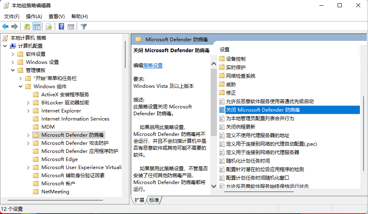368x214 pixels.
Task: Click the Up one level folder icon
Action: 27,26
